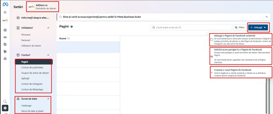The width and height of the screenshot is (273, 114).
Task: Select Adaugă o Pagină de Facebook existentă
Action: [241, 40]
